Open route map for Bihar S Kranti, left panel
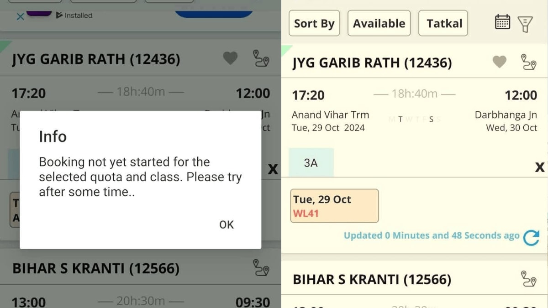This screenshot has height=308, width=548. (261, 267)
